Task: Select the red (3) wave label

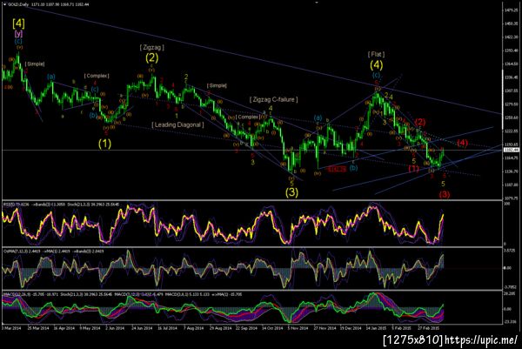Action: click(x=445, y=194)
